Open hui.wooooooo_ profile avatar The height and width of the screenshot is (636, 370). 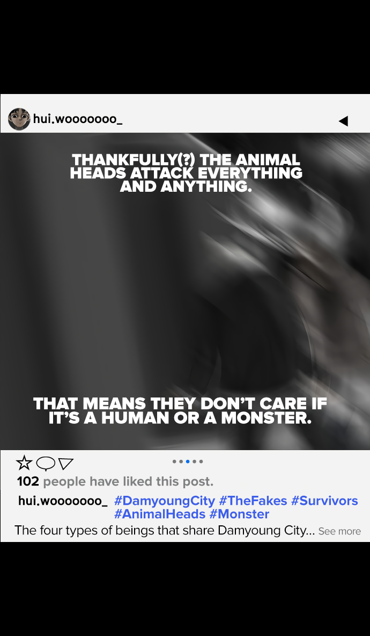(19, 119)
